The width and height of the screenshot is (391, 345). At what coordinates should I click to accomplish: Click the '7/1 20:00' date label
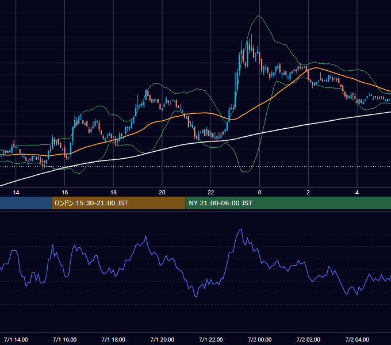[162, 339]
